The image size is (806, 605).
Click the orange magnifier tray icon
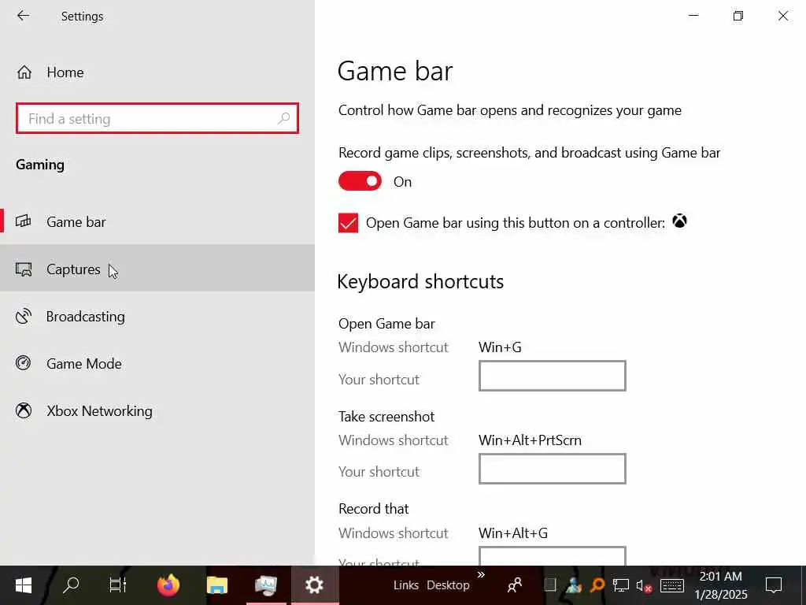pyautogui.click(x=597, y=585)
